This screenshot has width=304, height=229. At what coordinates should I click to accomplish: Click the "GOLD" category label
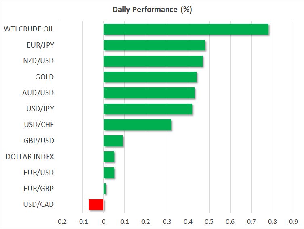point(44,77)
